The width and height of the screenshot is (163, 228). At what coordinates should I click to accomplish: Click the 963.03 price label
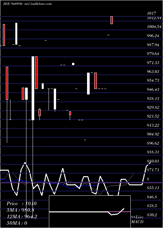153,72
